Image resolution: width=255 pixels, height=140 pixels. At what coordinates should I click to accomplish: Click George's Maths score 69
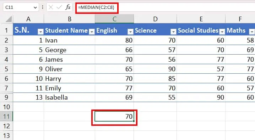240,50
